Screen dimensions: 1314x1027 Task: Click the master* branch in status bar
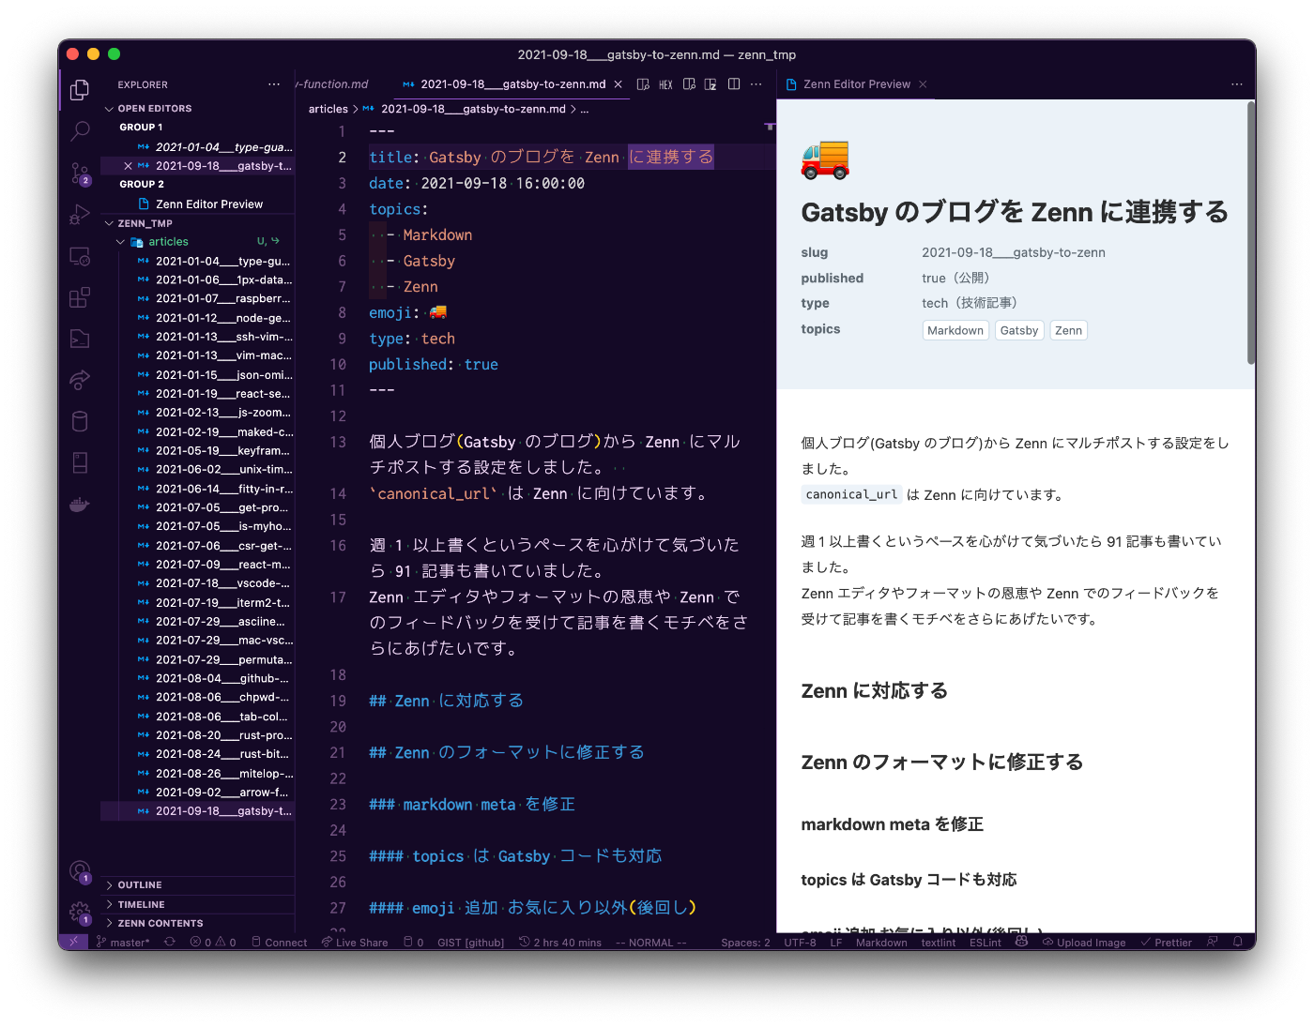pos(123,943)
